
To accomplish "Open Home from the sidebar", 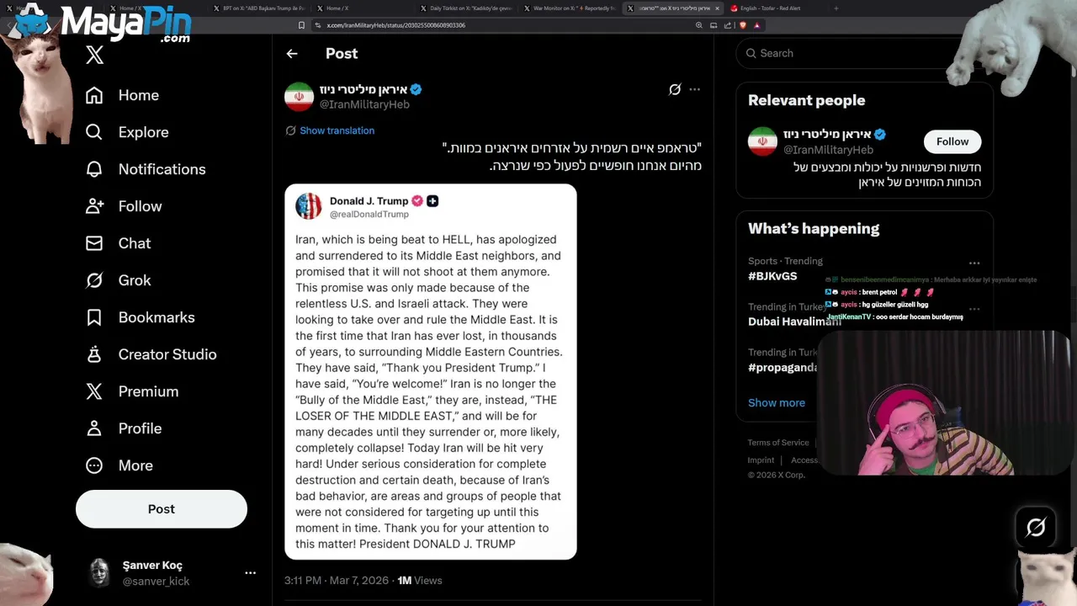I will coord(122,95).
